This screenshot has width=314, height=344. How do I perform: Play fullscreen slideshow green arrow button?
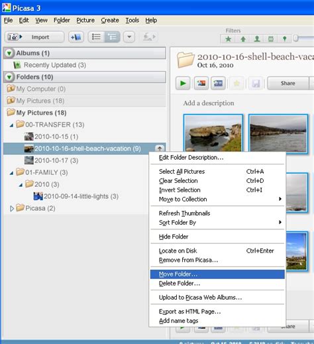[x=183, y=84]
